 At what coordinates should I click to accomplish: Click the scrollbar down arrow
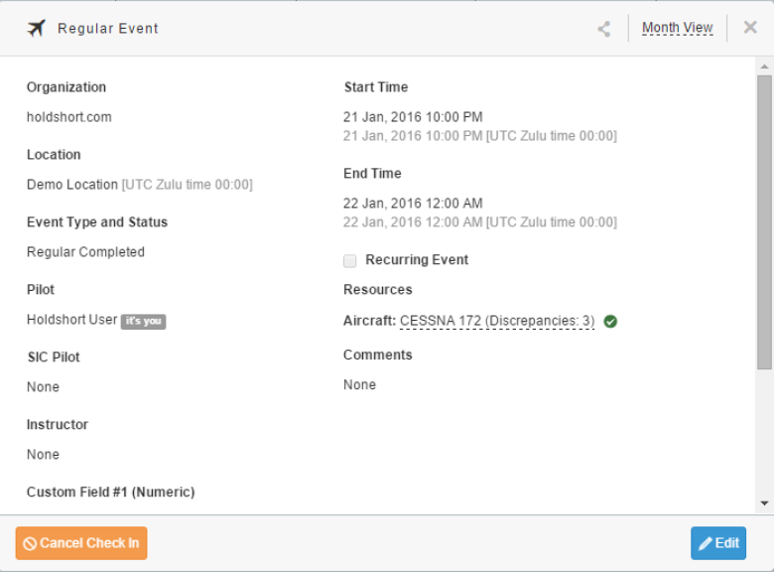[765, 503]
